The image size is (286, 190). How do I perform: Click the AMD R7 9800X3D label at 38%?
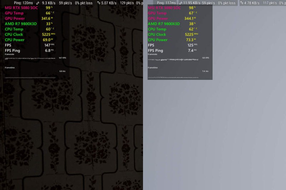pyautogui.click(x=164, y=24)
